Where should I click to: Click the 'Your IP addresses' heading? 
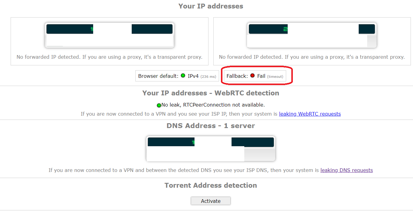click(211, 6)
